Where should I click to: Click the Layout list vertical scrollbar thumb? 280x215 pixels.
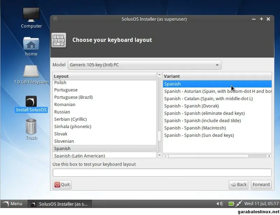159,136
